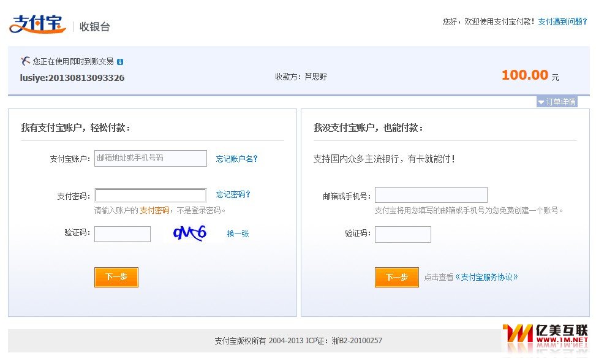Click the 收款方: 芦思野 text
The height and width of the screenshot is (361, 596).
tap(301, 77)
